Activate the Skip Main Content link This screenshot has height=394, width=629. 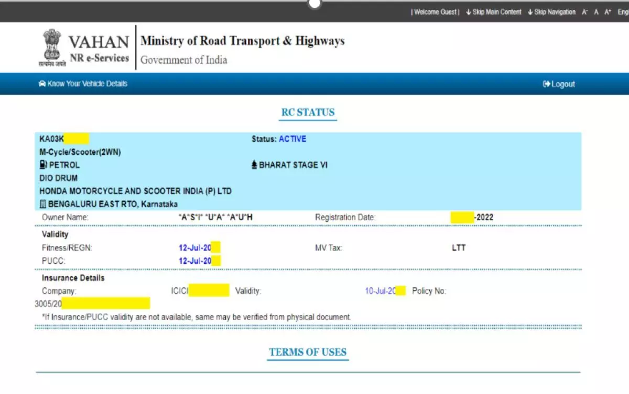pyautogui.click(x=497, y=12)
